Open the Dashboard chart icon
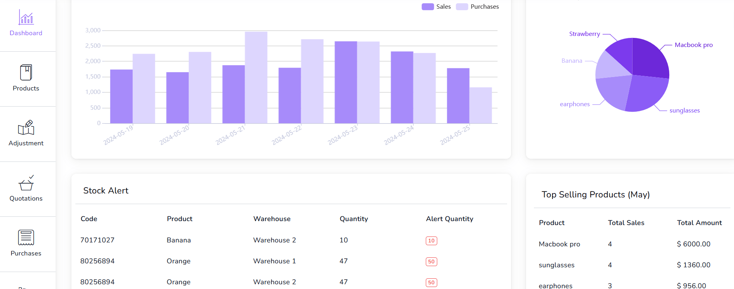734x289 pixels. point(26,17)
